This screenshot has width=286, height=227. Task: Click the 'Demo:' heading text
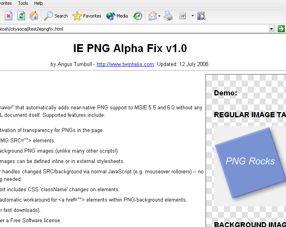[226, 93]
